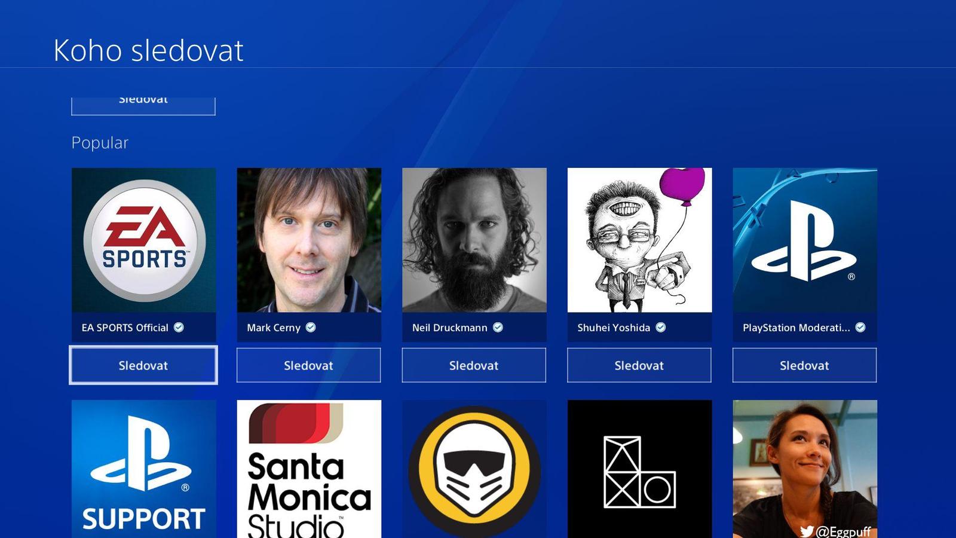
Task: Open the @Eggpuff profile photo
Action: [x=805, y=469]
